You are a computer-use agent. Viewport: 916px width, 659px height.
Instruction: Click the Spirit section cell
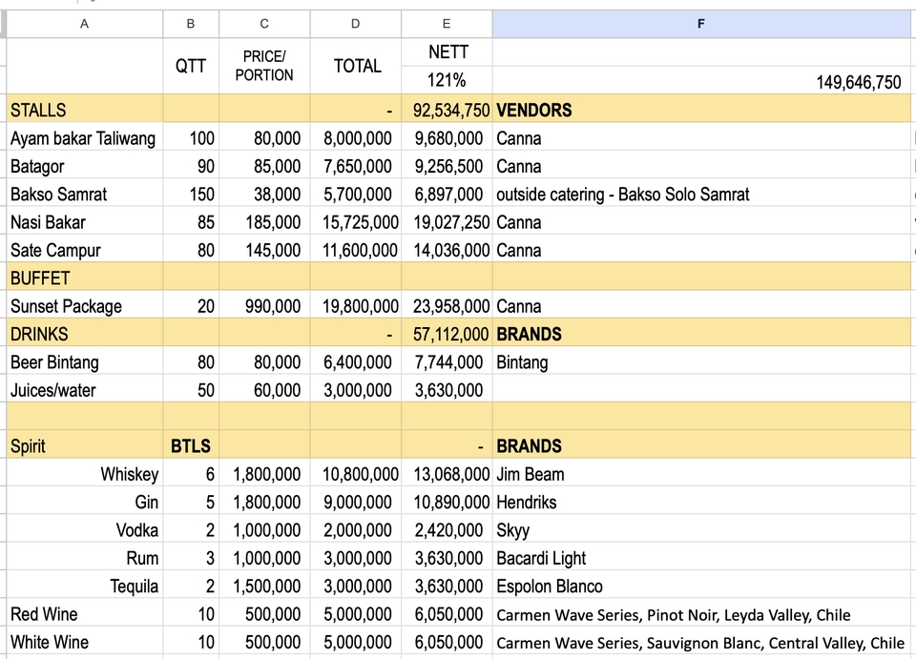pos(84,444)
